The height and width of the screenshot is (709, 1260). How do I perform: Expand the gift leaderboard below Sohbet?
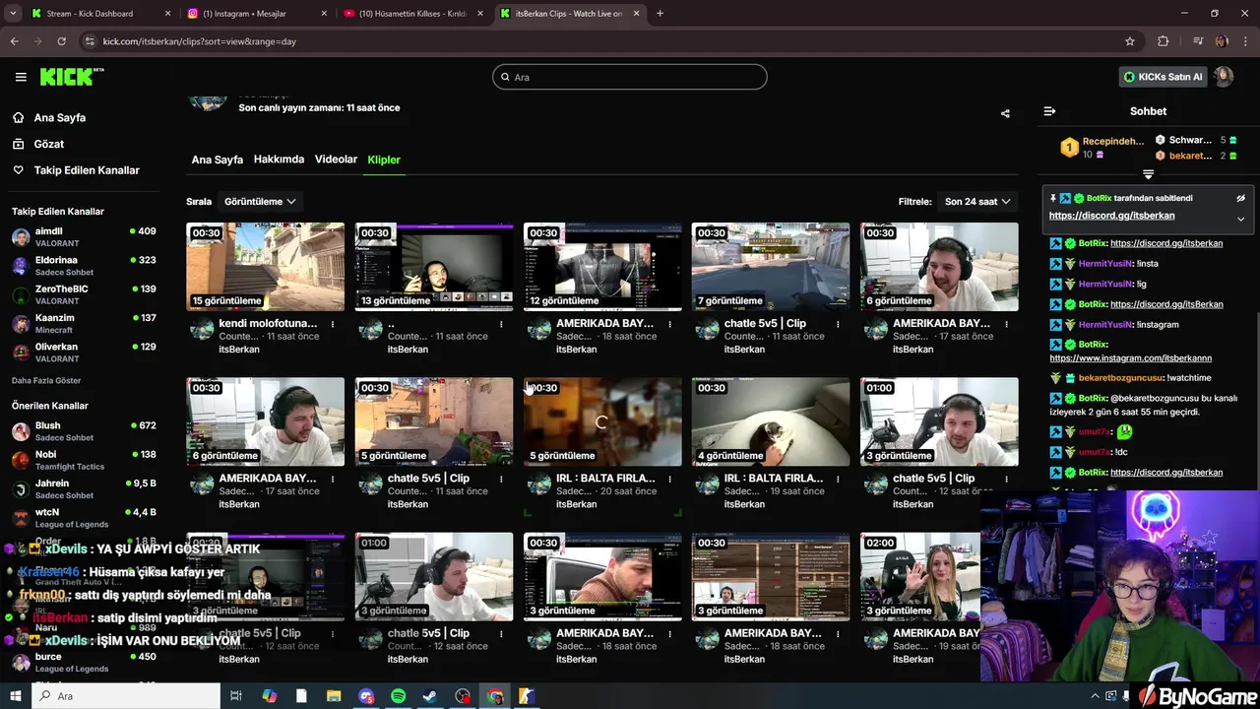point(1148,174)
